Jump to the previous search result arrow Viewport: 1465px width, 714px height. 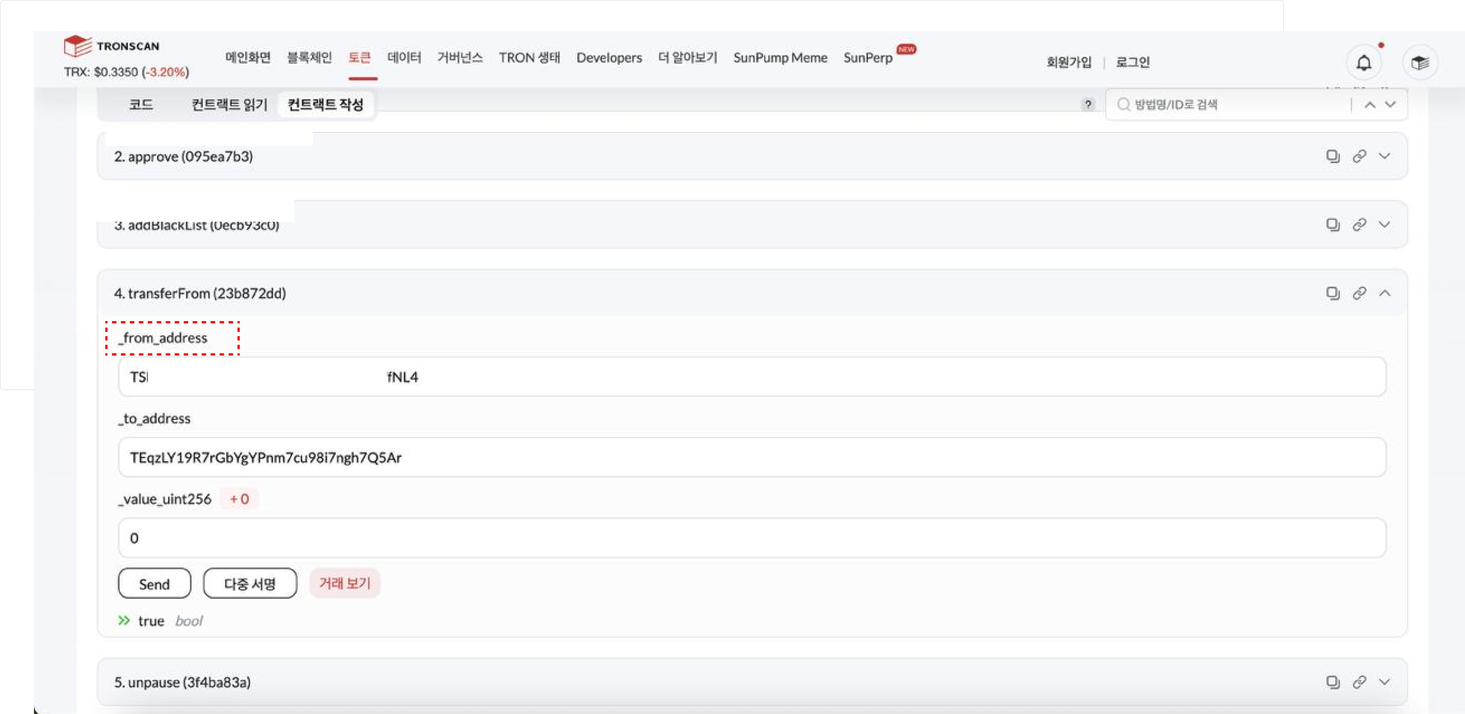1370,105
